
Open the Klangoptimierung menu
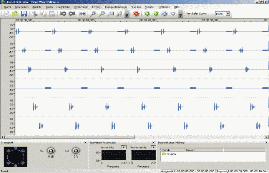click(x=116, y=7)
